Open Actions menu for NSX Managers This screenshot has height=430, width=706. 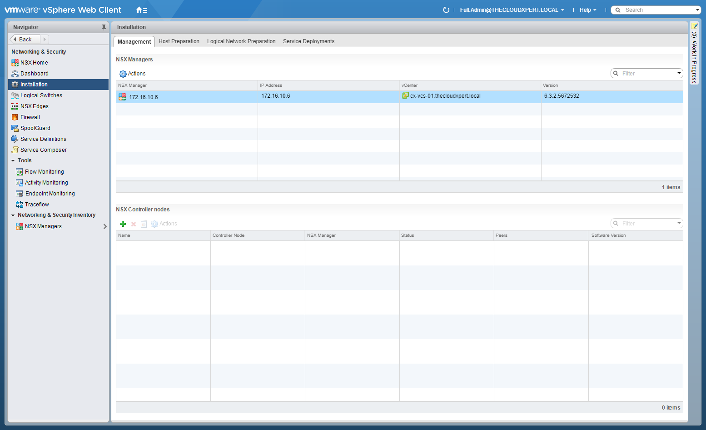tap(133, 74)
